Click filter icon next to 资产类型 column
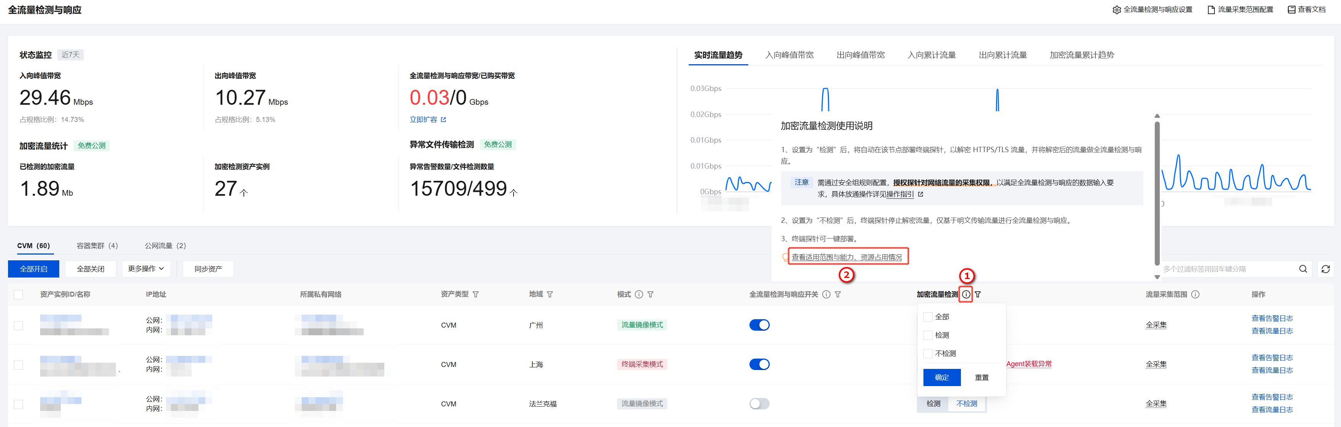Viewport: 1341px width, 427px height. tap(475, 294)
